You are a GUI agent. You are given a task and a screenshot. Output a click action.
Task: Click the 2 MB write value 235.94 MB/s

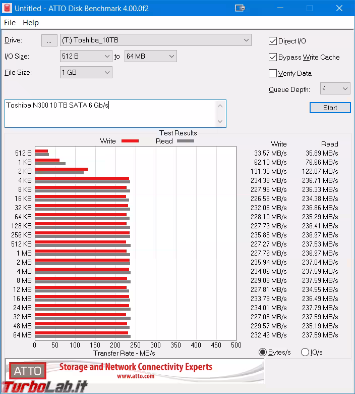pyautogui.click(x=268, y=262)
